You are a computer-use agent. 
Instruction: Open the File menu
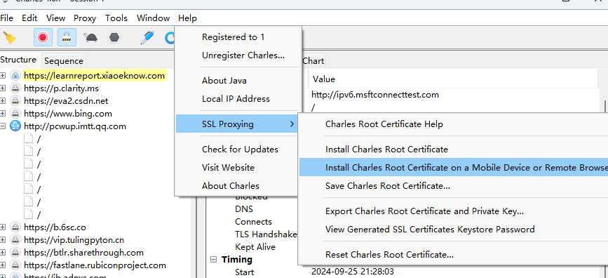coord(6,18)
